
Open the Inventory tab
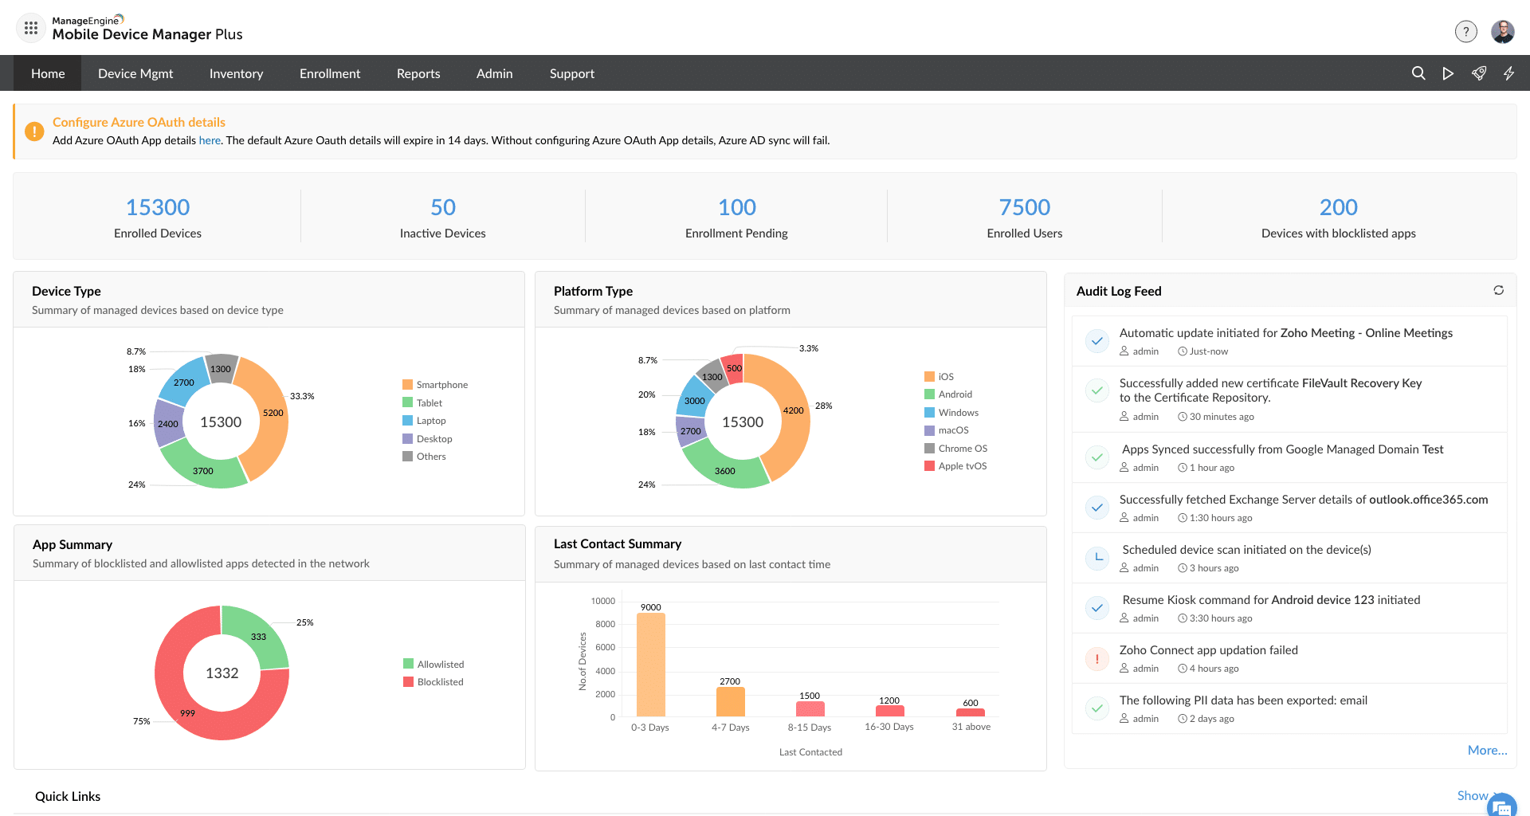tap(236, 73)
